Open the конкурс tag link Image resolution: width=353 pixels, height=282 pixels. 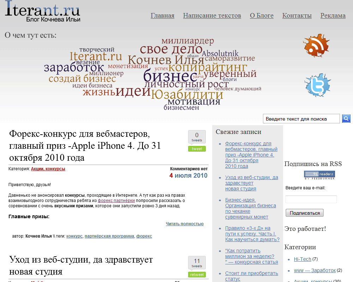tap(74, 236)
